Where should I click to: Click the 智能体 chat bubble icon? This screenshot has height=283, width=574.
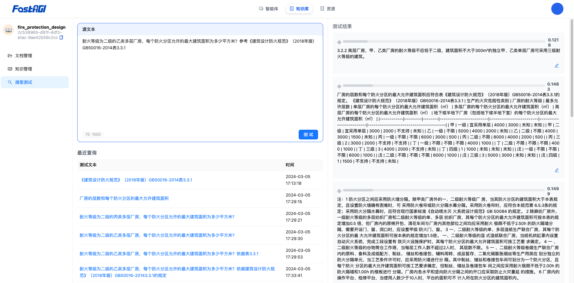tap(261, 9)
